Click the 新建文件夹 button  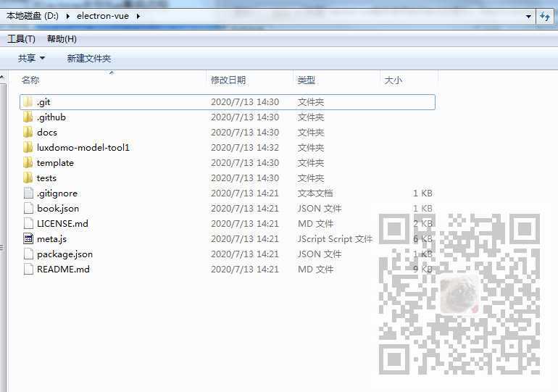89,59
